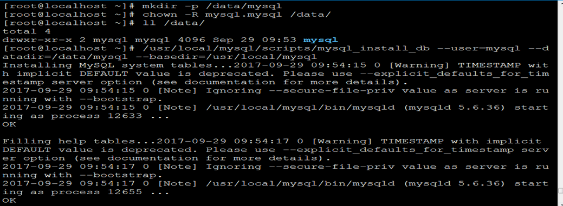The height and width of the screenshot is (206, 563).
Task: Click the drwxr-xr-x permissions string
Action: (37, 40)
